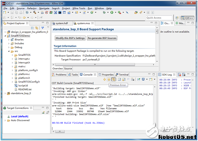The width and height of the screenshot is (198, 141).
Task: Expand design_1_wrapper_hw_platform_0 project
Action: [5, 32]
